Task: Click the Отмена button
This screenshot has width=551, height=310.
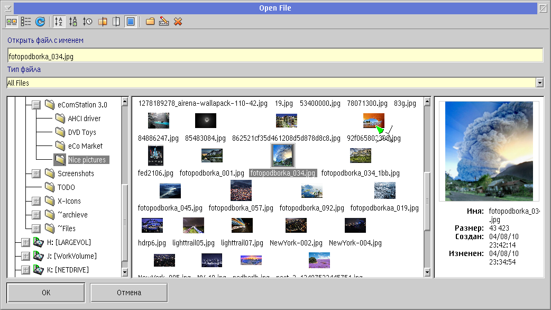Action: (x=129, y=293)
